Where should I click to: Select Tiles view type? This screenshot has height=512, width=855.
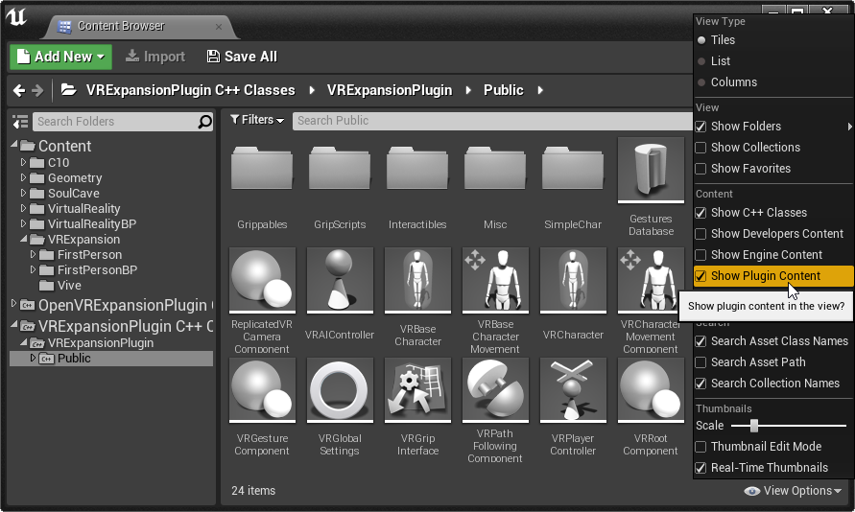(701, 40)
